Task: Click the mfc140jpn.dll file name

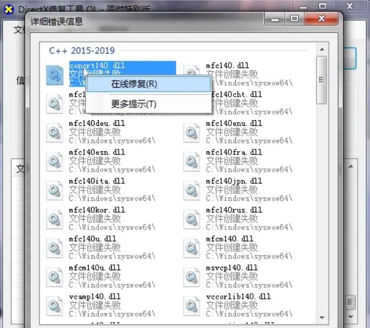Action: coord(234,181)
